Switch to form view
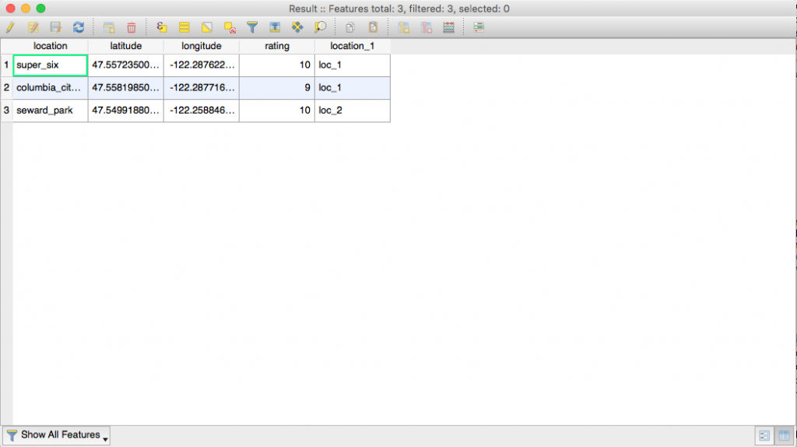The image size is (797, 447). pos(764,436)
